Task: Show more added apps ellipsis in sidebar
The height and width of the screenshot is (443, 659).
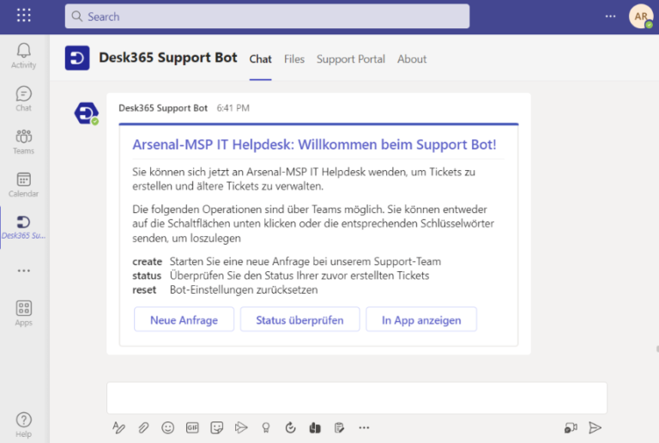Action: 23,270
